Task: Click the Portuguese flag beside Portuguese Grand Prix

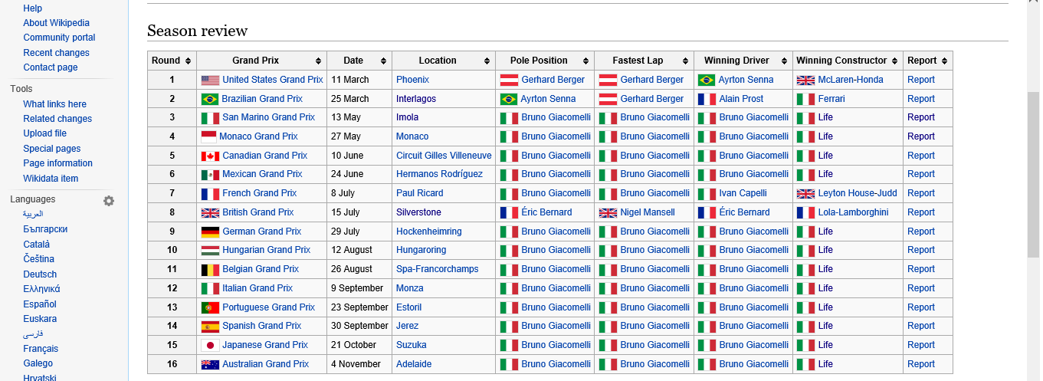Action: 210,307
